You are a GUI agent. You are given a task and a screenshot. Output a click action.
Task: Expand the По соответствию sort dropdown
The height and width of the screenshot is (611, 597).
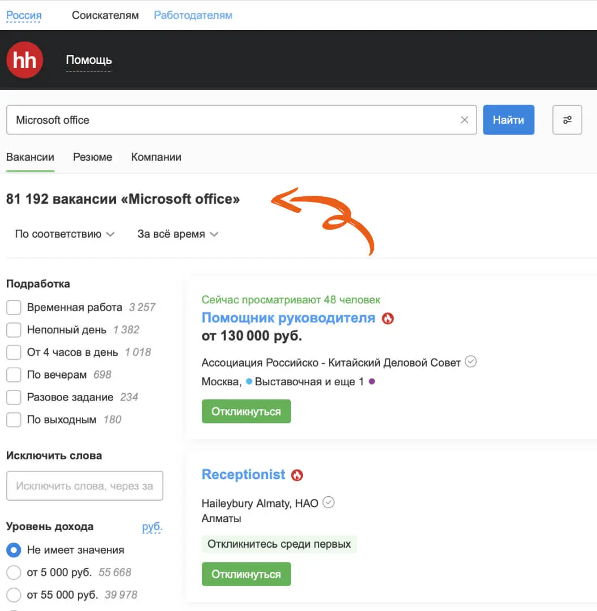click(64, 234)
